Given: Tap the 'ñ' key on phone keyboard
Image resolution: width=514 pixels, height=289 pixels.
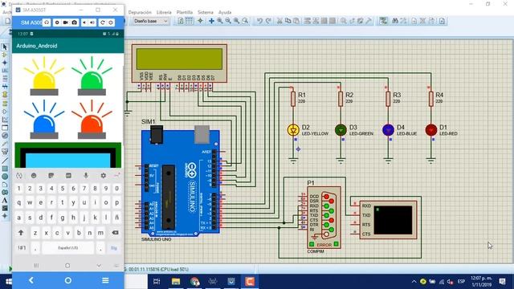Looking at the screenshot, I should (x=117, y=218).
